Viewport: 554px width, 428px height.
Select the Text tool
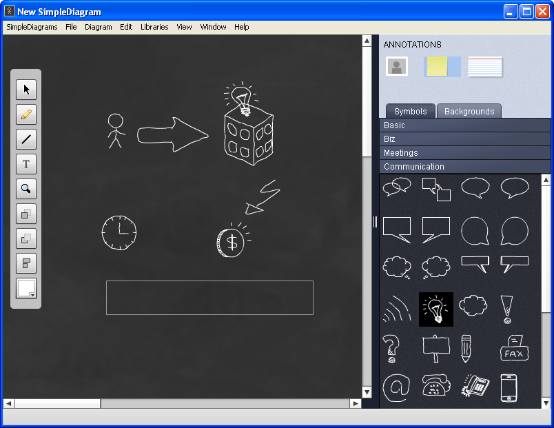coord(26,164)
